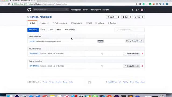Click the Fork count 0
The height and width of the screenshot is (97, 172).
click(x=143, y=17)
